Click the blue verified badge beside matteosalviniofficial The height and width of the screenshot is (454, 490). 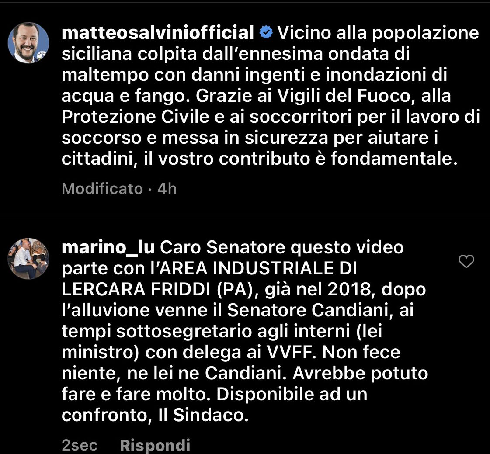click(x=266, y=32)
